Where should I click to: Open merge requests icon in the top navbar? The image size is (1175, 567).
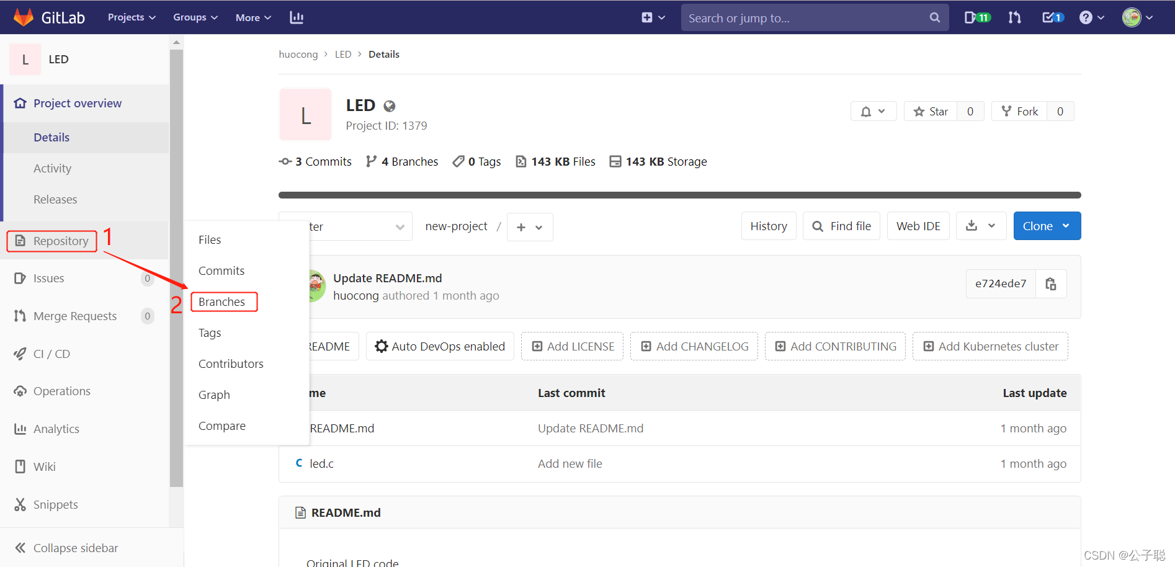tap(1015, 17)
